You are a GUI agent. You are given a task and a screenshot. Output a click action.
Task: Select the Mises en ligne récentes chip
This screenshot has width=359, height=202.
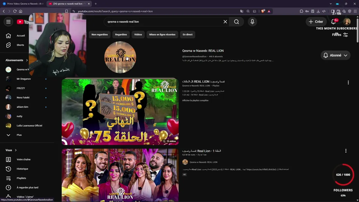click(162, 35)
